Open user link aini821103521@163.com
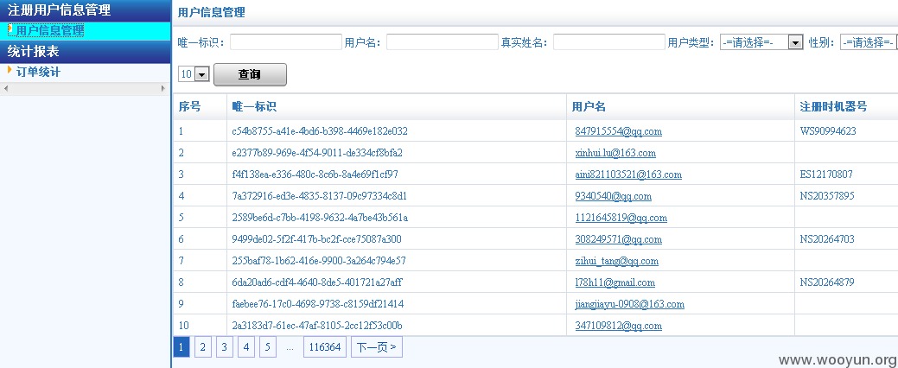898x368 pixels. (628, 174)
